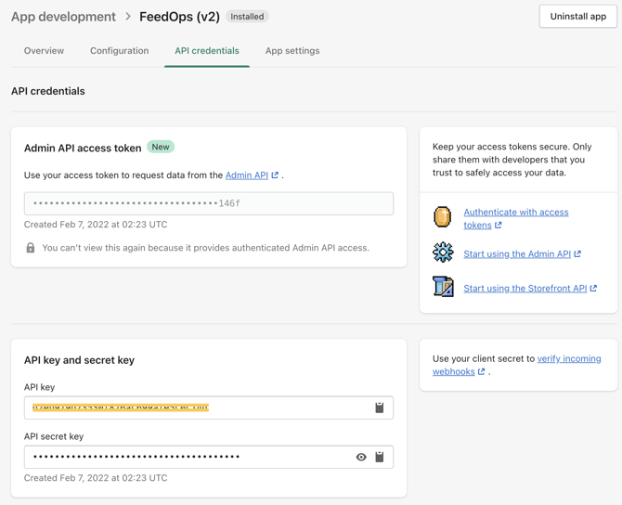Click the gear icon beside Start using Admin API

(443, 252)
